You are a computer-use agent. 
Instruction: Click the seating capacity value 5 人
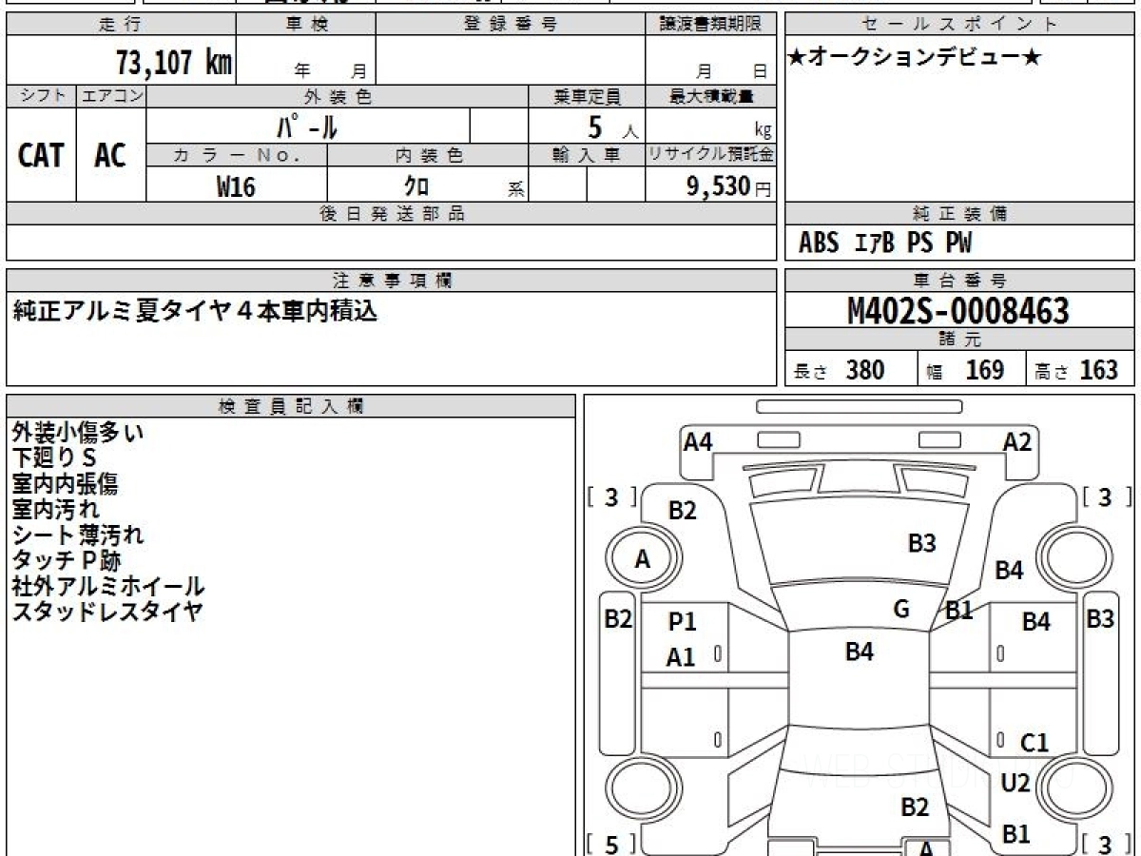[x=611, y=126]
